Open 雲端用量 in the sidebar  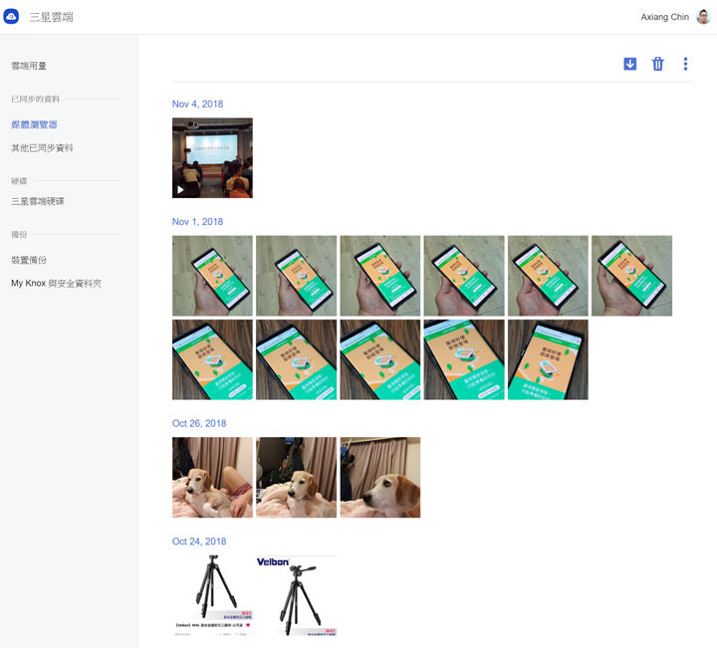[x=29, y=66]
